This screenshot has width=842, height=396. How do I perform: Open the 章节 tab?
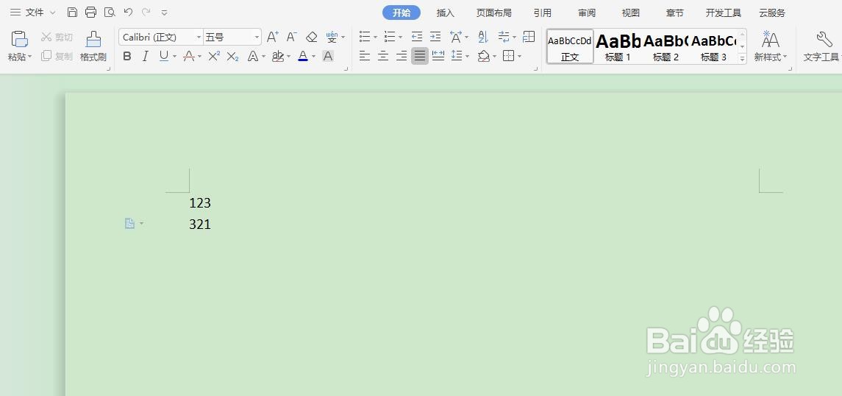point(674,13)
